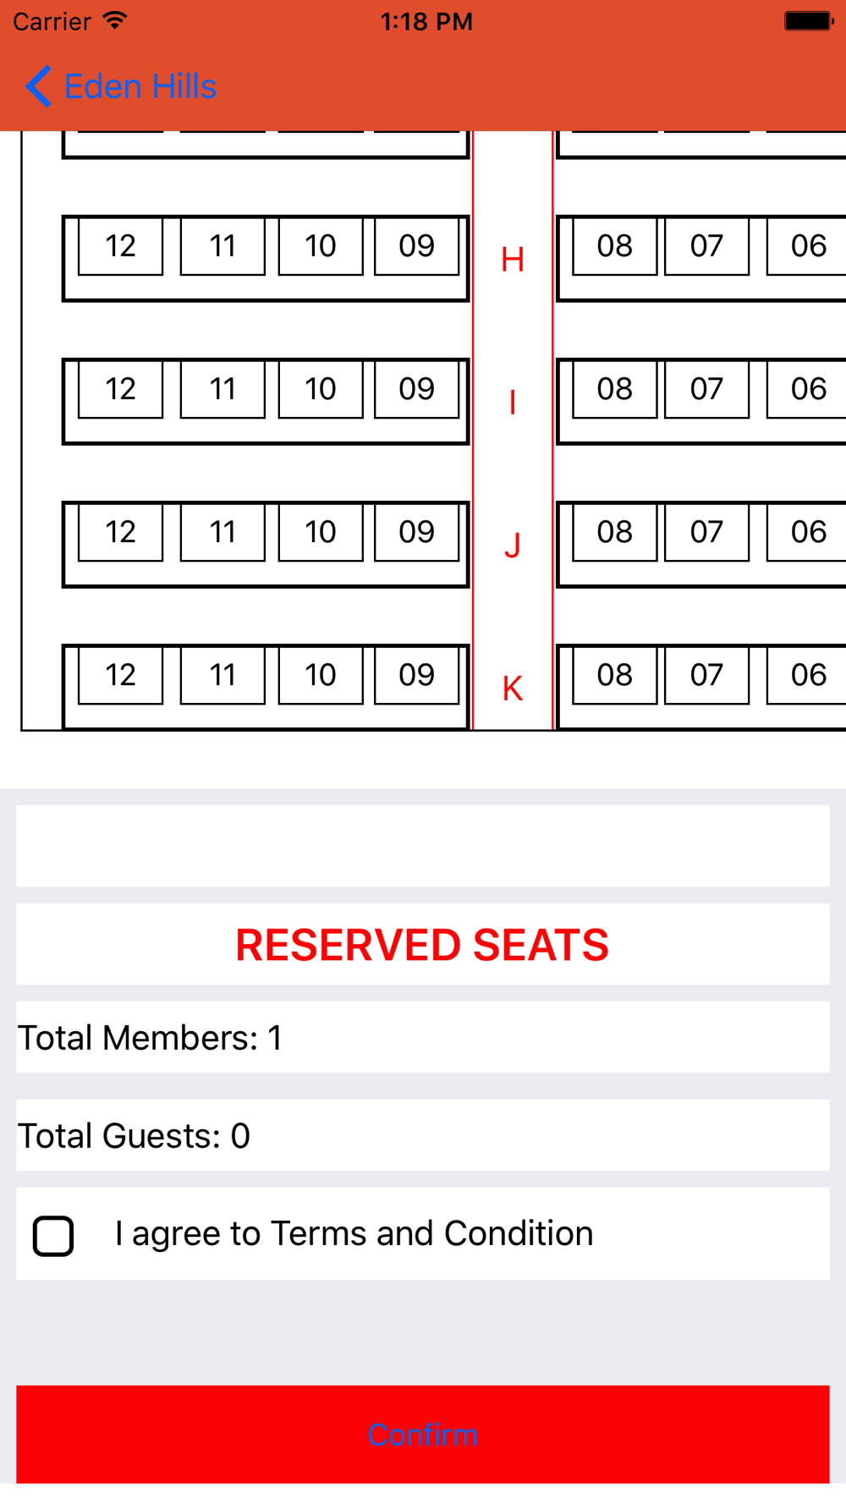The image size is (846, 1504).
Task: Check the Terms and Condition box
Action: tap(53, 1235)
